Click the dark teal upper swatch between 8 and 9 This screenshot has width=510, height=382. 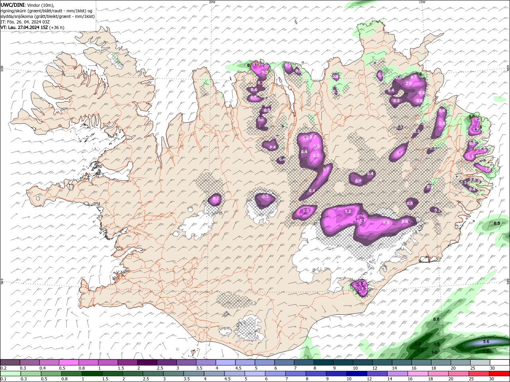coord(323,363)
